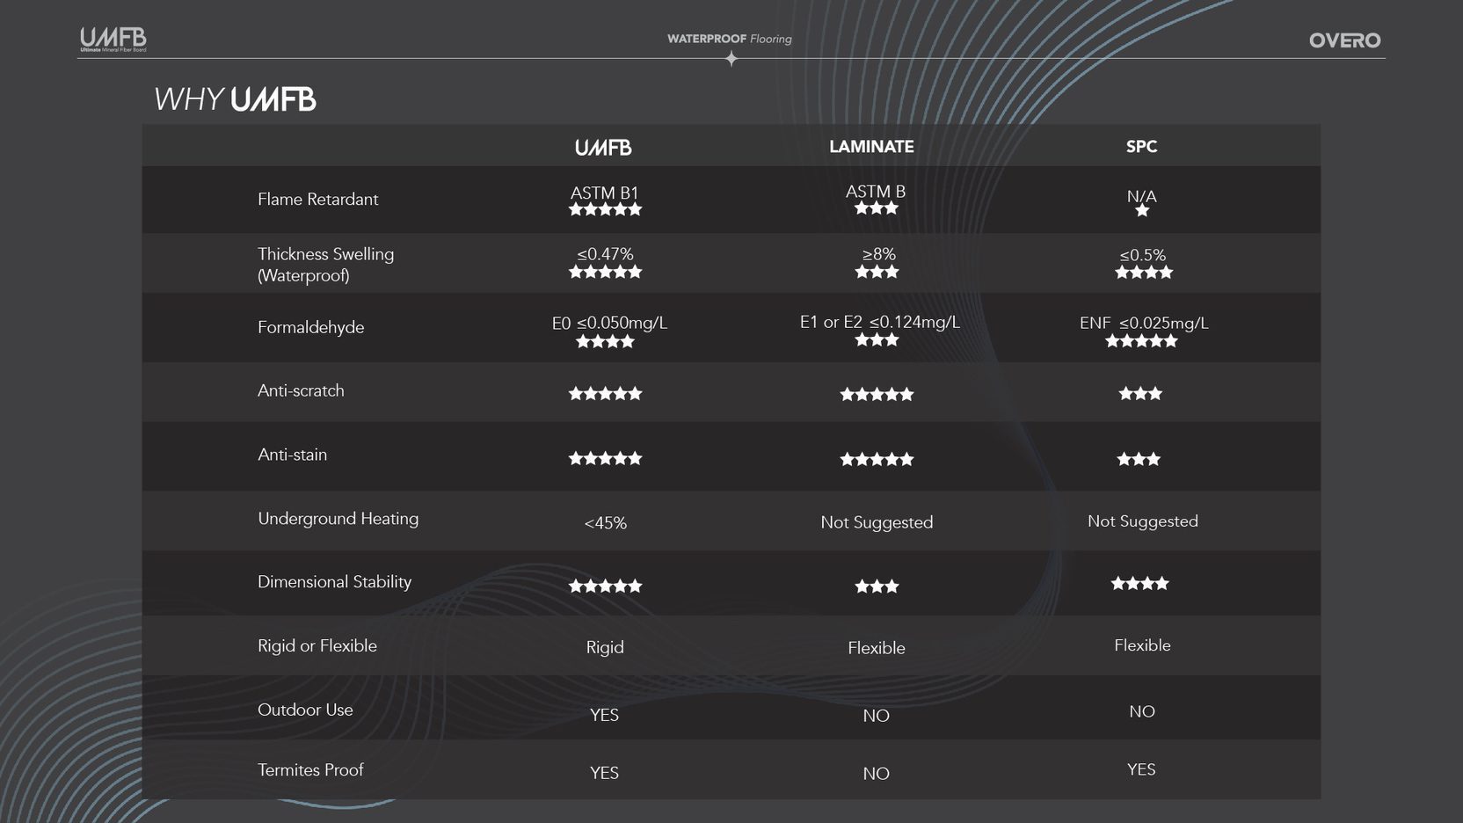Click NO for Laminate Outdoor Use
This screenshot has width=1463, height=823.
(876, 716)
